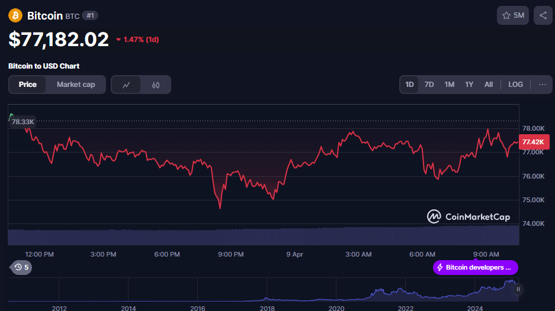Open the more chart options ellipsis
Image resolution: width=555 pixels, height=311 pixels.
(542, 85)
